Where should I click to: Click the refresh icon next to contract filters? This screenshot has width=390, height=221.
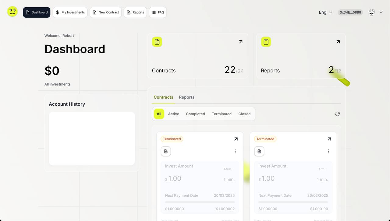point(337,114)
